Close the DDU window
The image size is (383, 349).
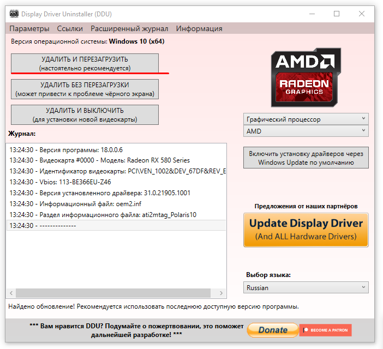coord(362,14)
